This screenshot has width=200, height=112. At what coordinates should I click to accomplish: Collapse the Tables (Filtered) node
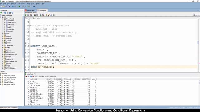(3, 19)
